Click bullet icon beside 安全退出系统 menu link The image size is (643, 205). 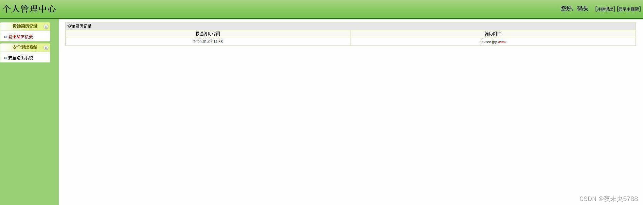pyautogui.click(x=5, y=58)
